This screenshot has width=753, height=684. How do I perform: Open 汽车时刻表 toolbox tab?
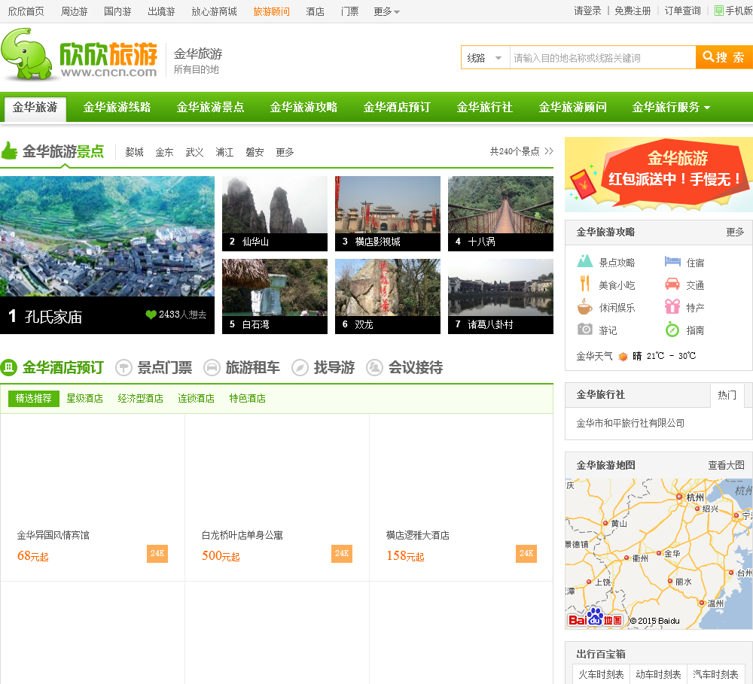(x=715, y=674)
